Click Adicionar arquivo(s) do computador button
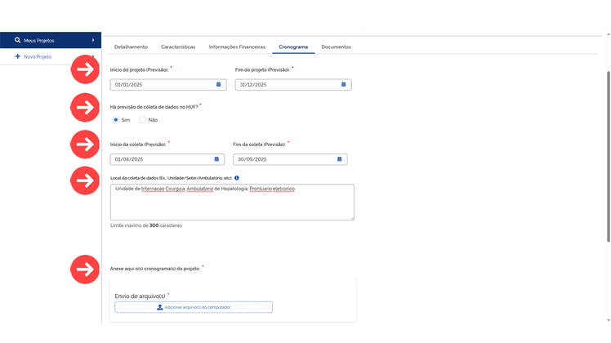The width and height of the screenshot is (611, 343). [x=194, y=307]
